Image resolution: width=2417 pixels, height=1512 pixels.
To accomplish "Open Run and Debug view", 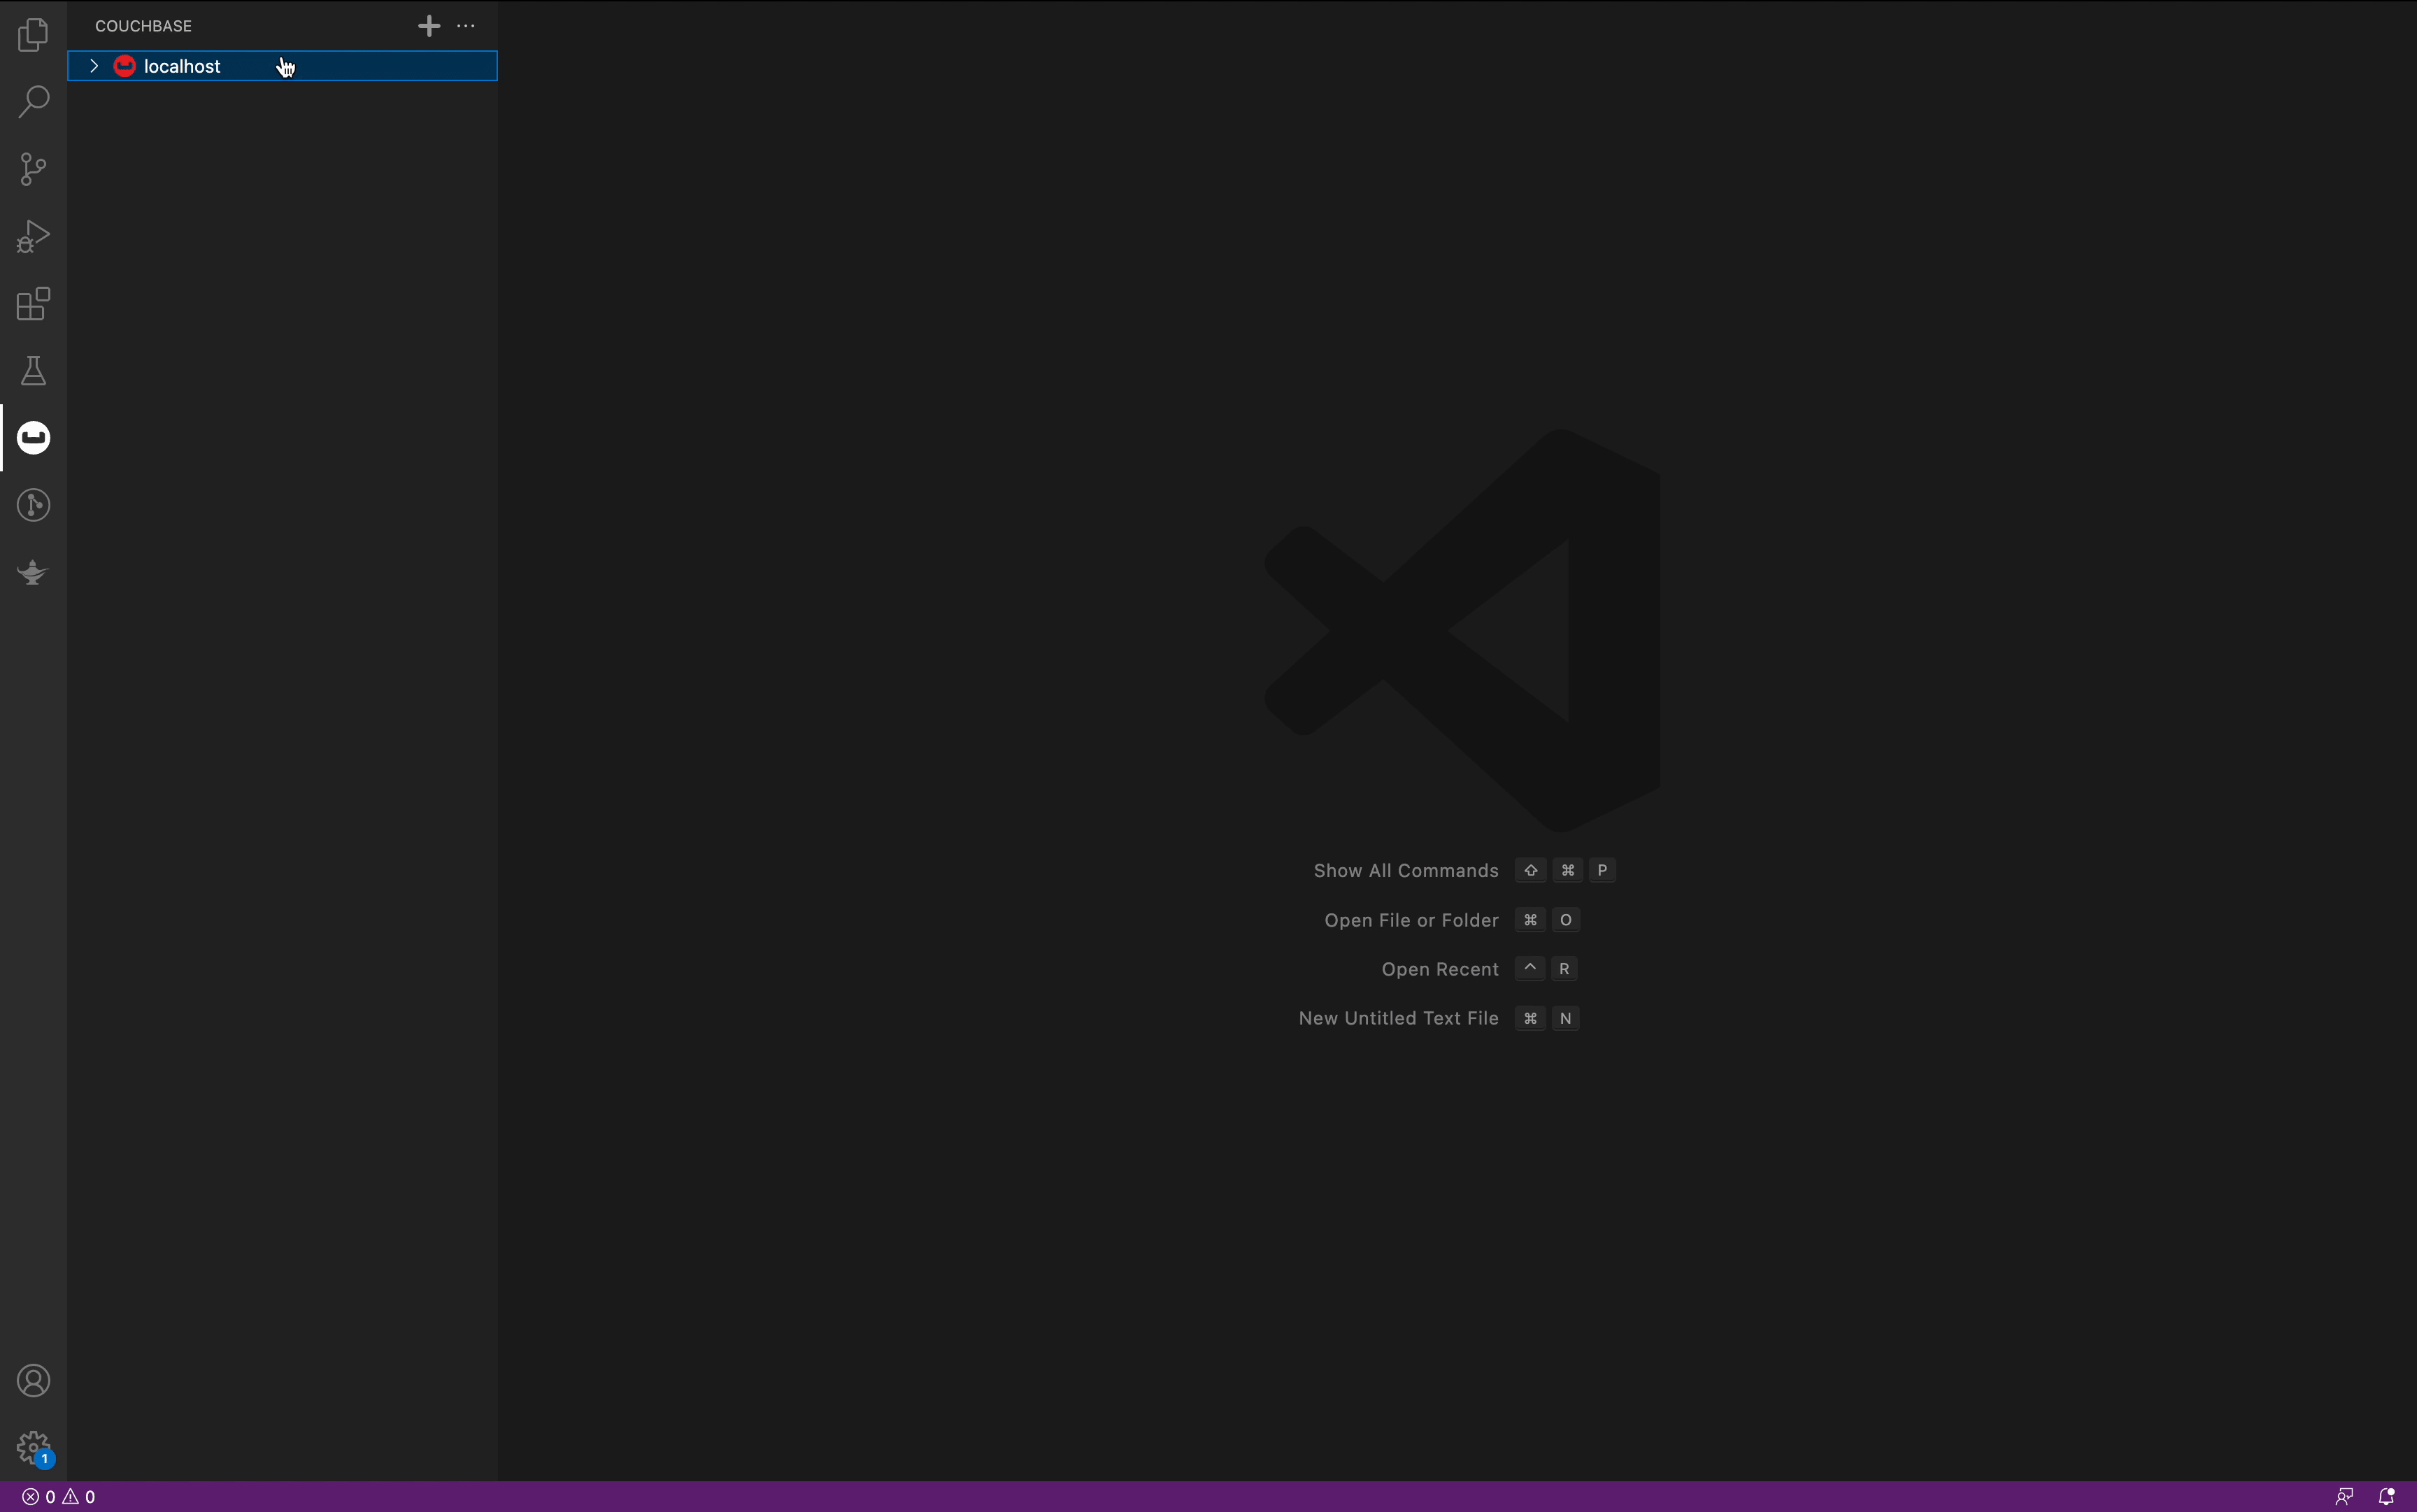I will [33, 236].
